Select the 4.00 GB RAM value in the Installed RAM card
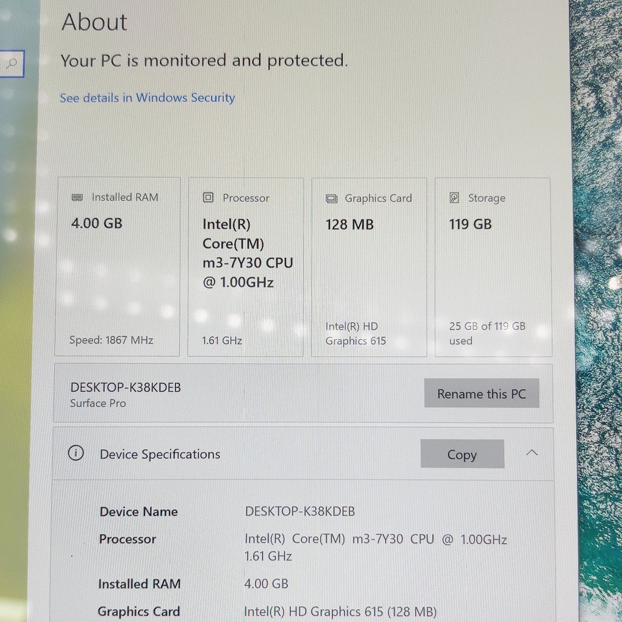The width and height of the screenshot is (622, 622). (97, 223)
